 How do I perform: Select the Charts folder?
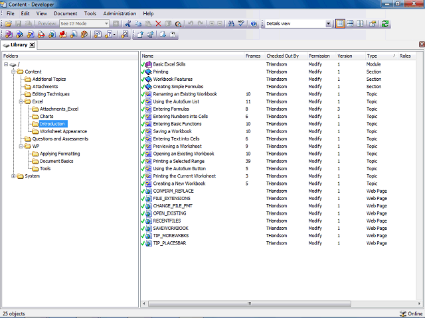46,117
